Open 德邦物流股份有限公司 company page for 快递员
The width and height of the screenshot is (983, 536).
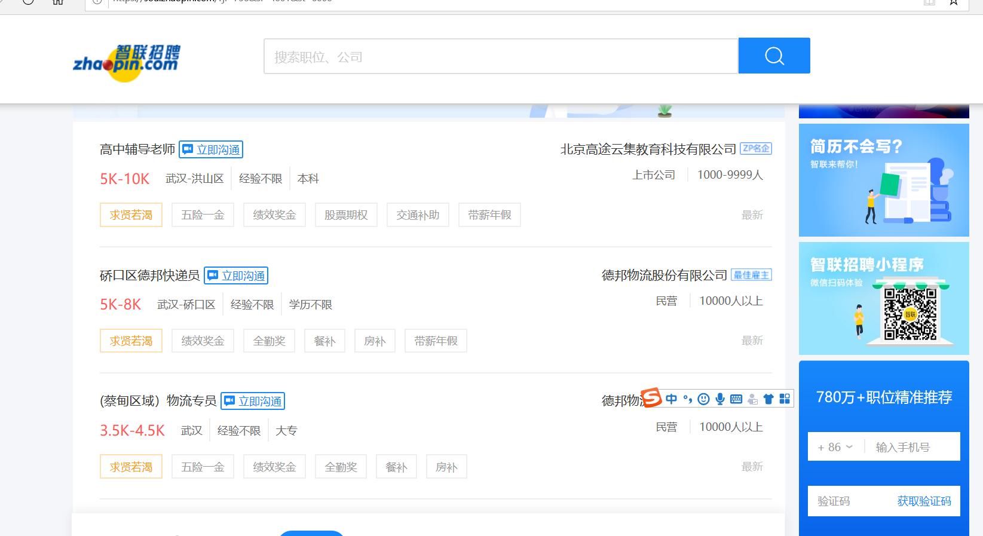[x=664, y=275]
